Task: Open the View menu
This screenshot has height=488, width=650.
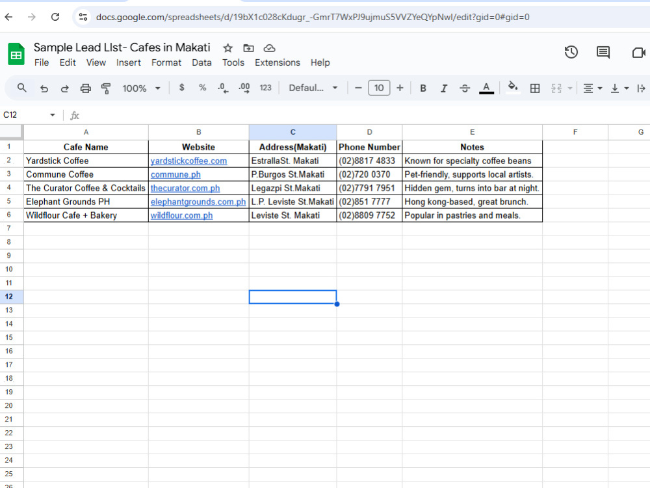Action: [x=96, y=62]
